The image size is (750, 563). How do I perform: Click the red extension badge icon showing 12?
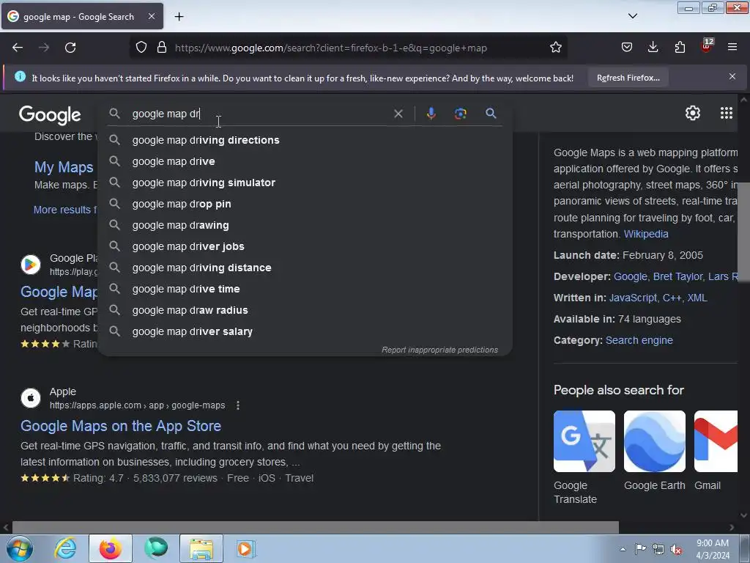(707, 46)
